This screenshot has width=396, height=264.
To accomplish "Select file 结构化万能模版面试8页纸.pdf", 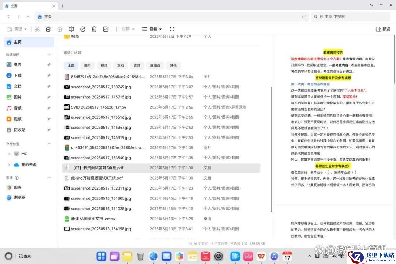I will [161, 178].
